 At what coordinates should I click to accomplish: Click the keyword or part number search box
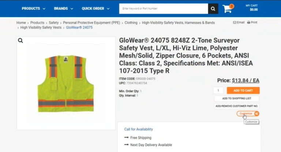(x=164, y=8)
